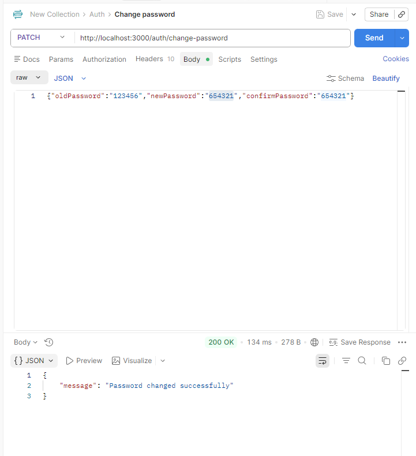Click the Beautify link
The image size is (416, 456).
pyautogui.click(x=385, y=79)
